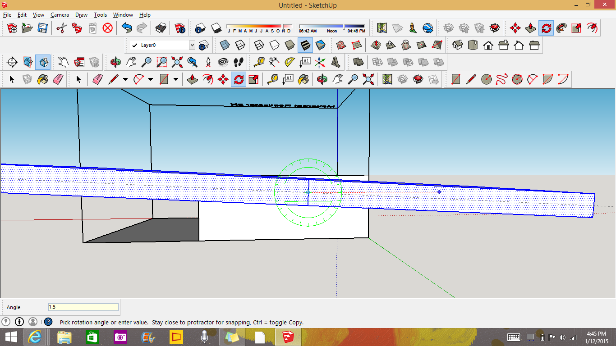Image resolution: width=616 pixels, height=346 pixels.
Task: Pick the pink Eraser tool
Action: [x=58, y=80]
